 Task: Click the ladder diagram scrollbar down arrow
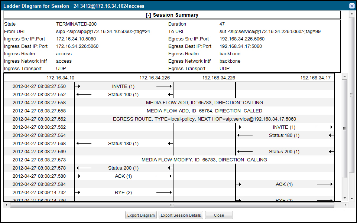coord(345,198)
